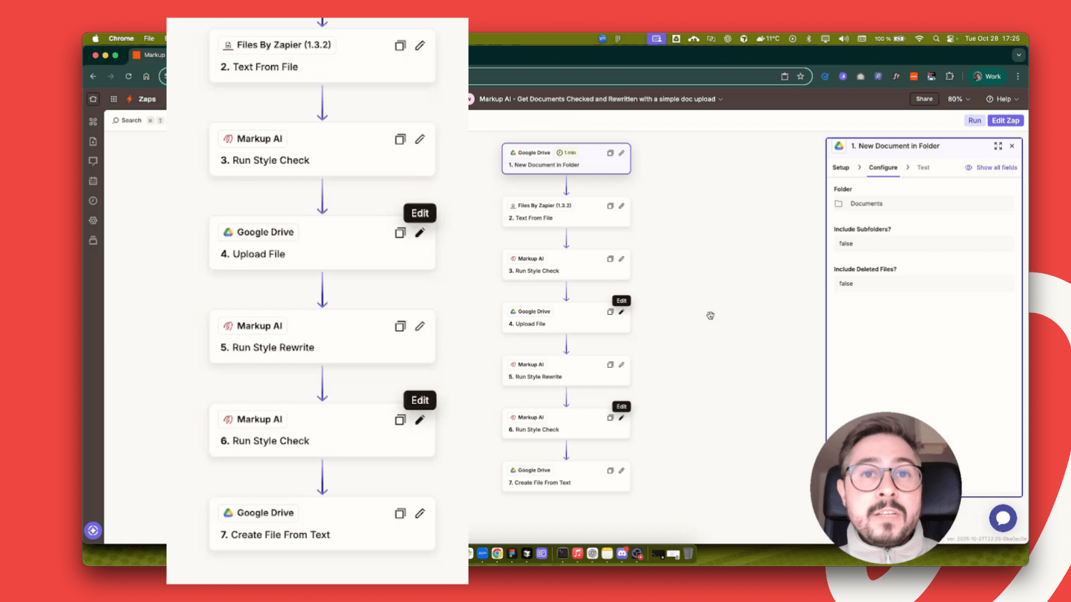The image size is (1071, 602).
Task: Open the chat bubble icon at bottom right
Action: (1003, 518)
